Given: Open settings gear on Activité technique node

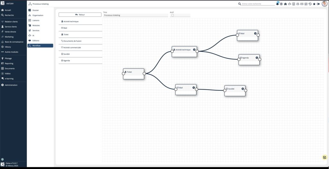Looking at the screenshot, I should tap(194, 50).
